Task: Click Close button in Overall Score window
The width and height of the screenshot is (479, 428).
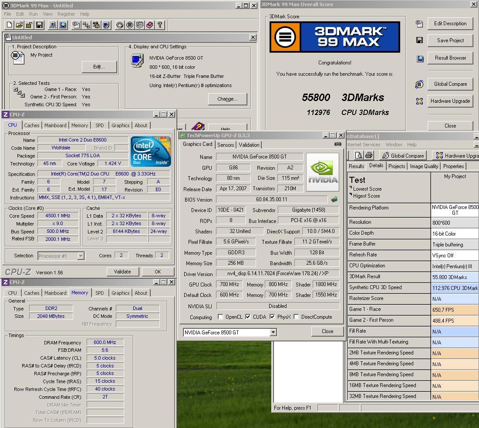Action: (450, 125)
